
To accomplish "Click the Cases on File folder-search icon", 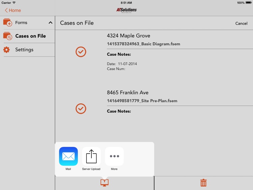I will pos(7,36).
